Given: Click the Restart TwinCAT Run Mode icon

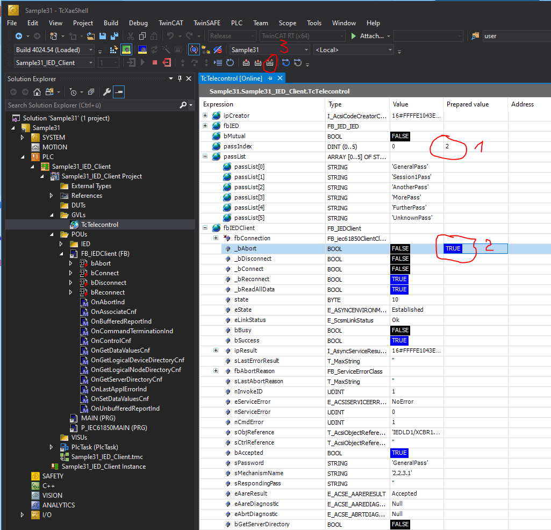Looking at the screenshot, I should [x=126, y=49].
